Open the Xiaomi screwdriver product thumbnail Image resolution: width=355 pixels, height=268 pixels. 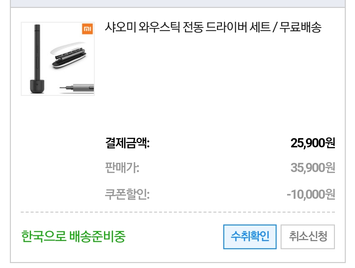[58, 59]
